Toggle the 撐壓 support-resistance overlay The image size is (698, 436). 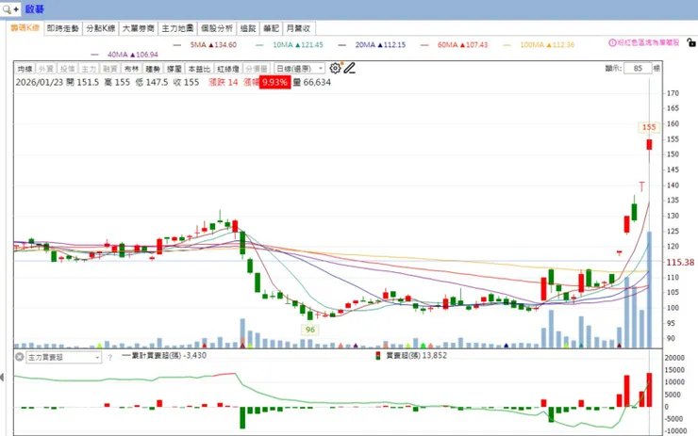174,69
